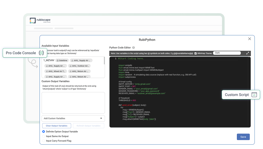
Task: Click Clear Output Variables button
Action: [x=57, y=126]
